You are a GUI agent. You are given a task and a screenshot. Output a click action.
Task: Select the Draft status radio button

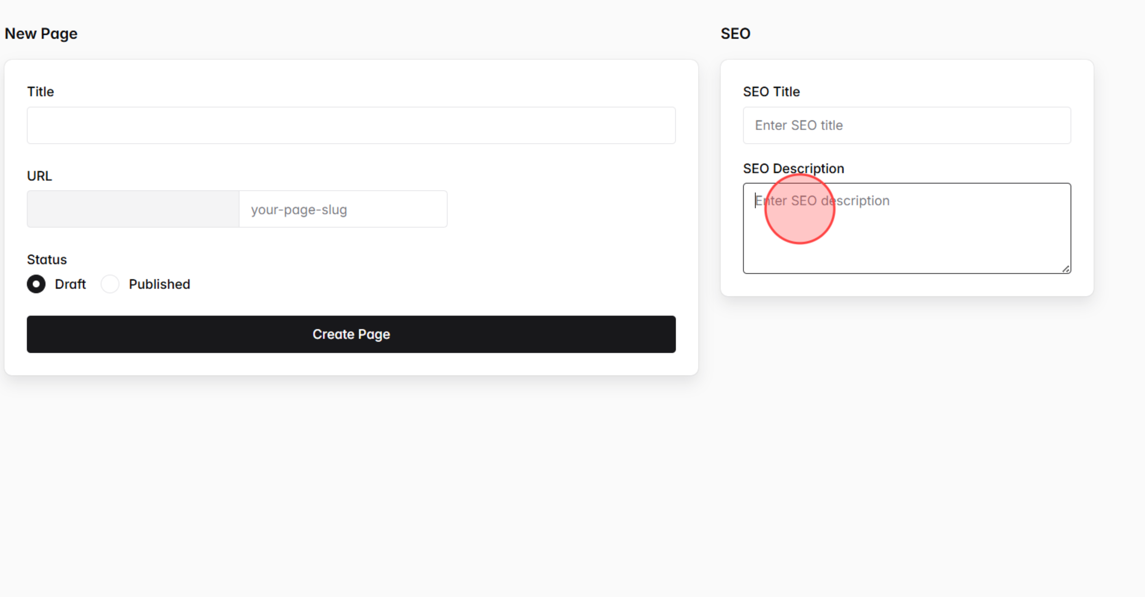[36, 284]
